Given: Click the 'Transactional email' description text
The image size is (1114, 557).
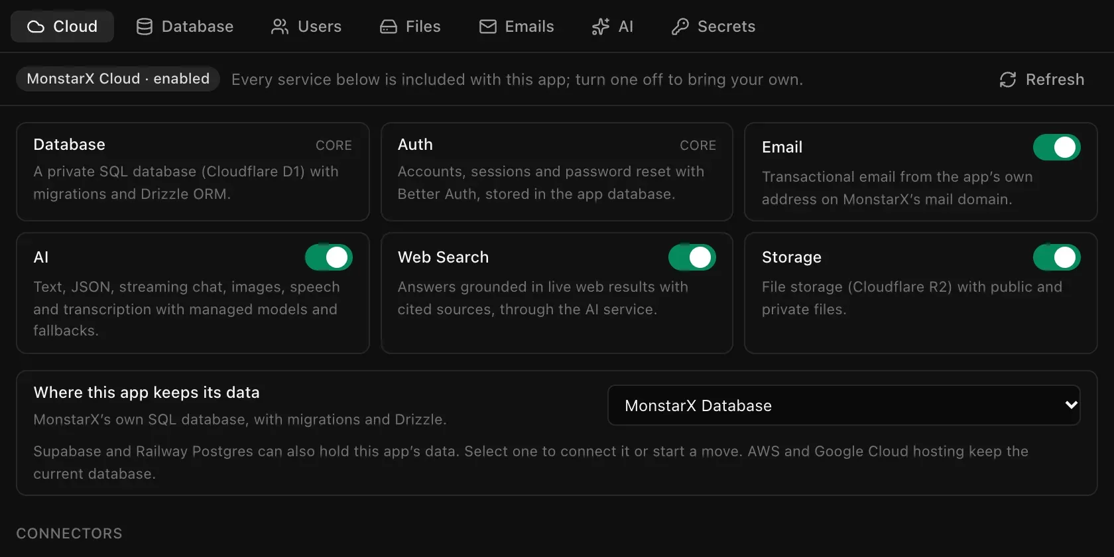Looking at the screenshot, I should click(x=897, y=188).
